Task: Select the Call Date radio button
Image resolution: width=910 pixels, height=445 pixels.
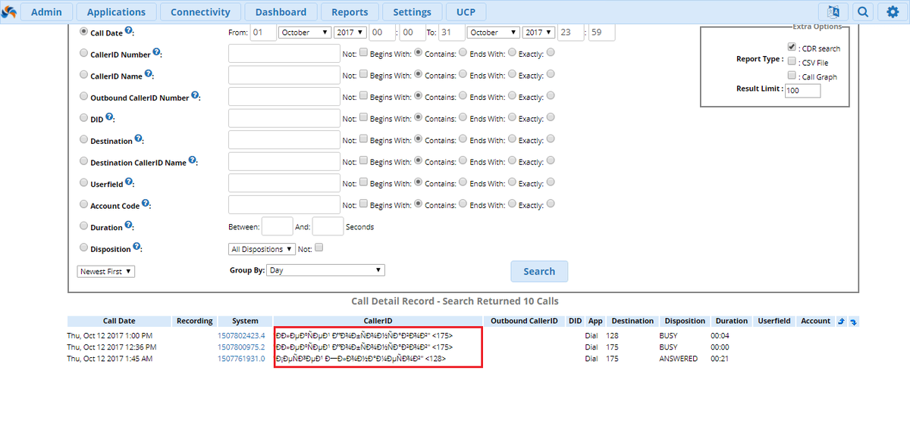Action: point(83,32)
